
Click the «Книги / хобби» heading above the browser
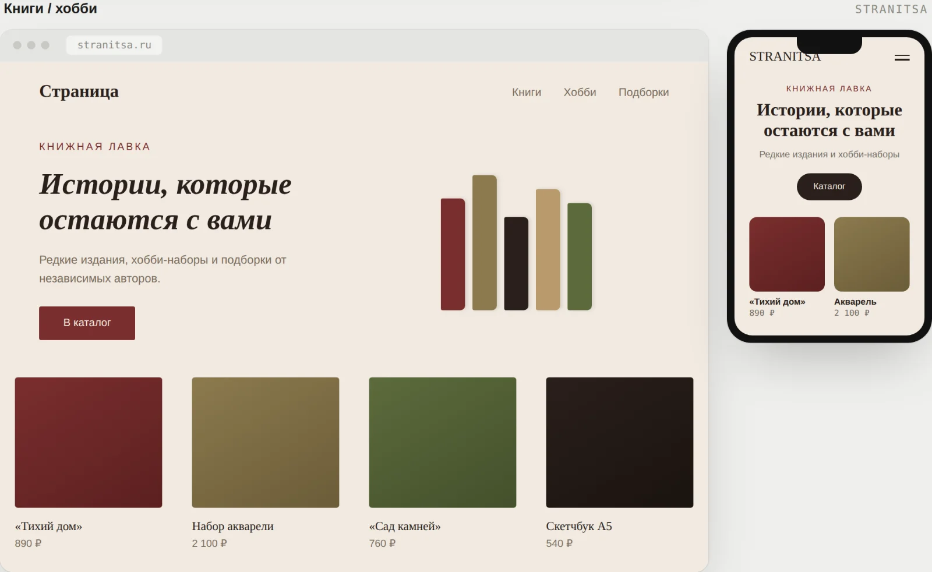pyautogui.click(x=51, y=9)
